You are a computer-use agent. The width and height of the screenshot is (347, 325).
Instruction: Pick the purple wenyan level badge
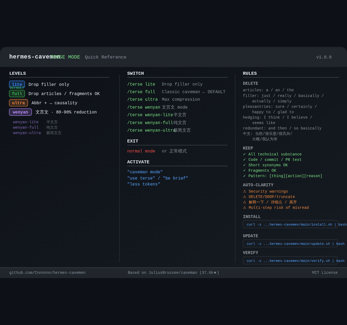tap(20, 112)
